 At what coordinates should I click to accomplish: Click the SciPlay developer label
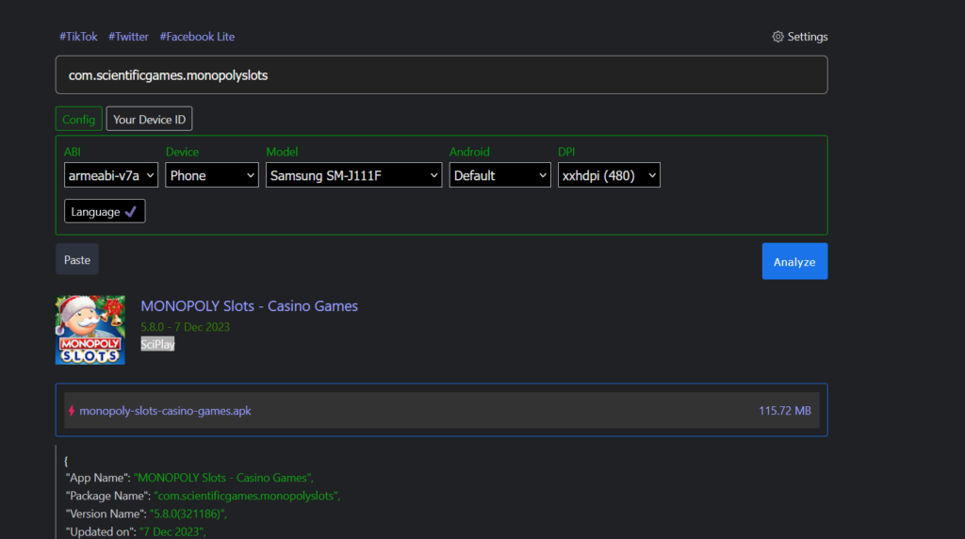(157, 344)
